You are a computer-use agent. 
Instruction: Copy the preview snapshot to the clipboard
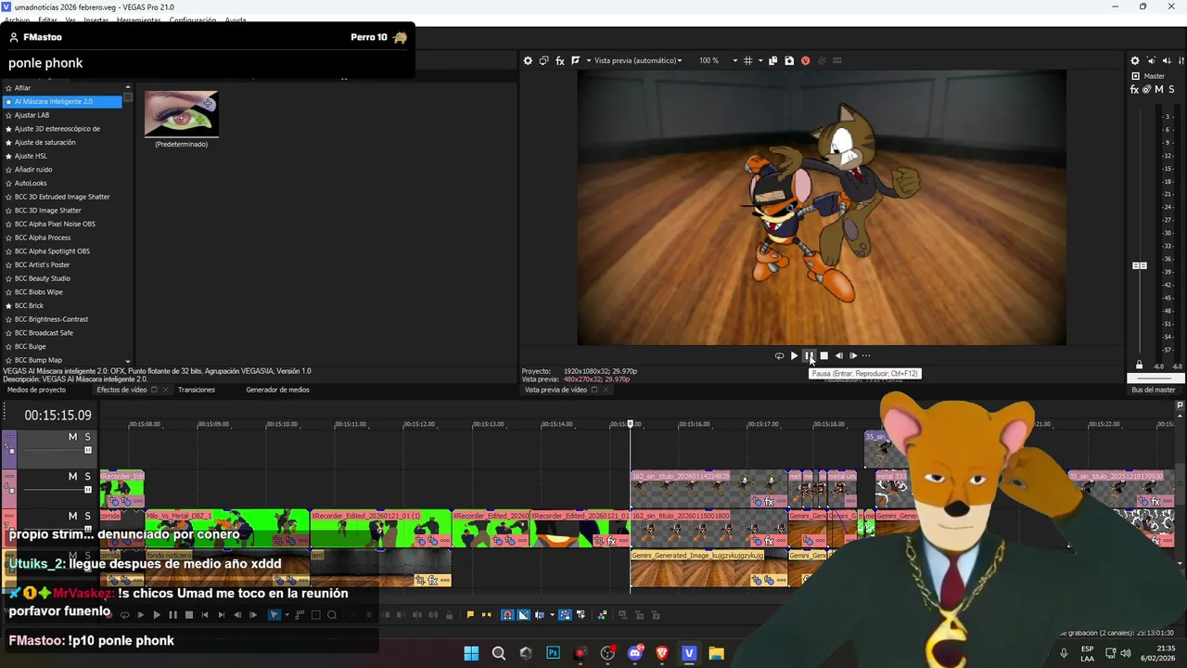coord(773,60)
